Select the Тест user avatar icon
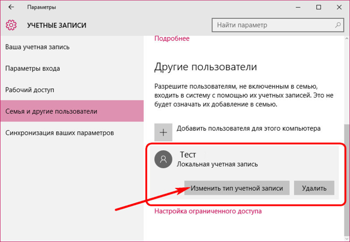The height and width of the screenshot is (242, 350). 163,159
